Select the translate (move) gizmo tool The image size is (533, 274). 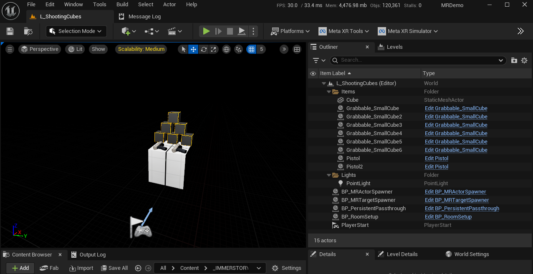point(193,49)
